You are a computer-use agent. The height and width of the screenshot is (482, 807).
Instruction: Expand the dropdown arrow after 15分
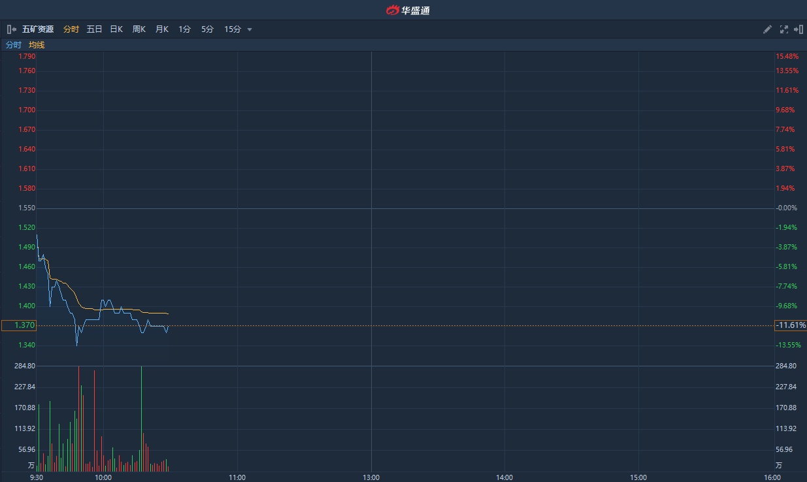coord(250,29)
